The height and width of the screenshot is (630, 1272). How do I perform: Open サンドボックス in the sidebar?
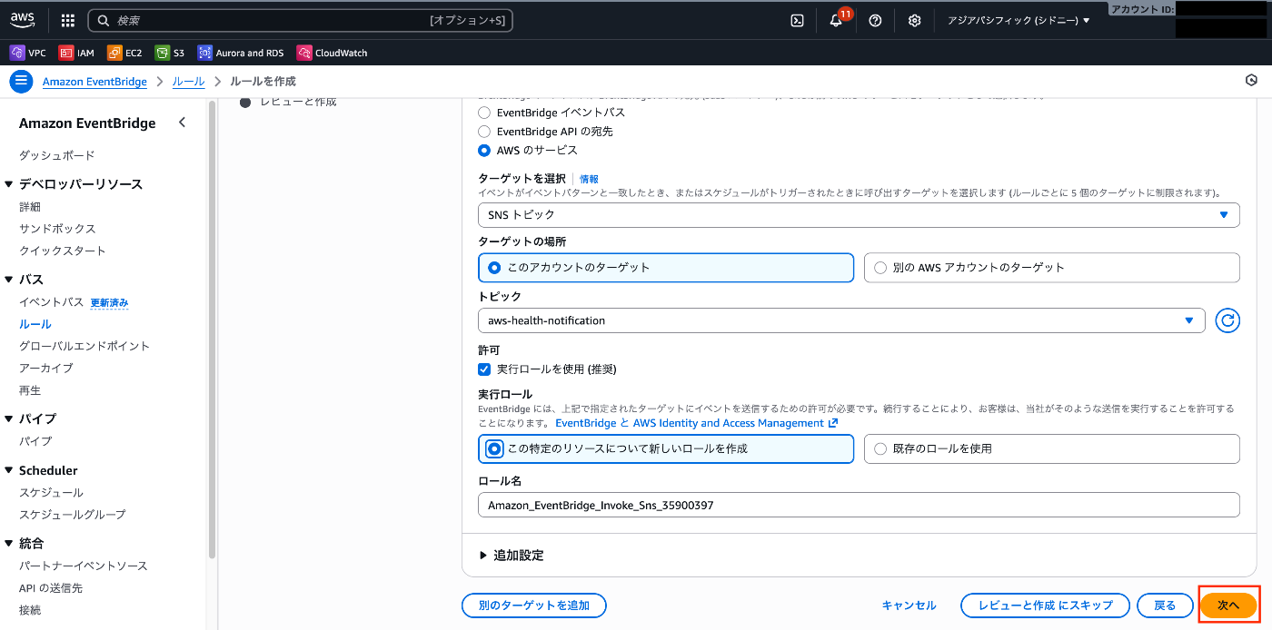click(57, 229)
